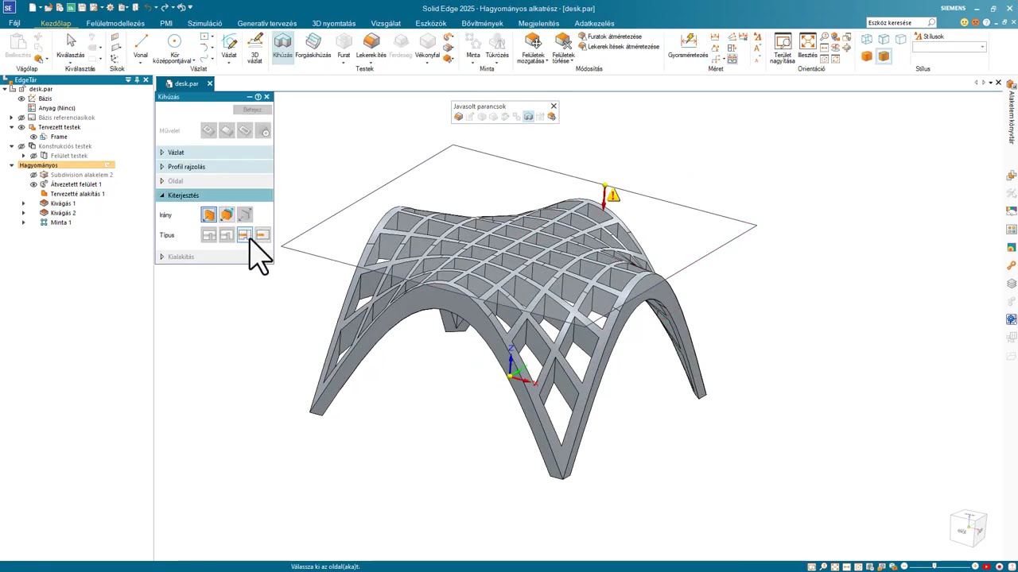Show the Bázis referenciasíkok planes
1018x572 pixels.
pos(21,118)
